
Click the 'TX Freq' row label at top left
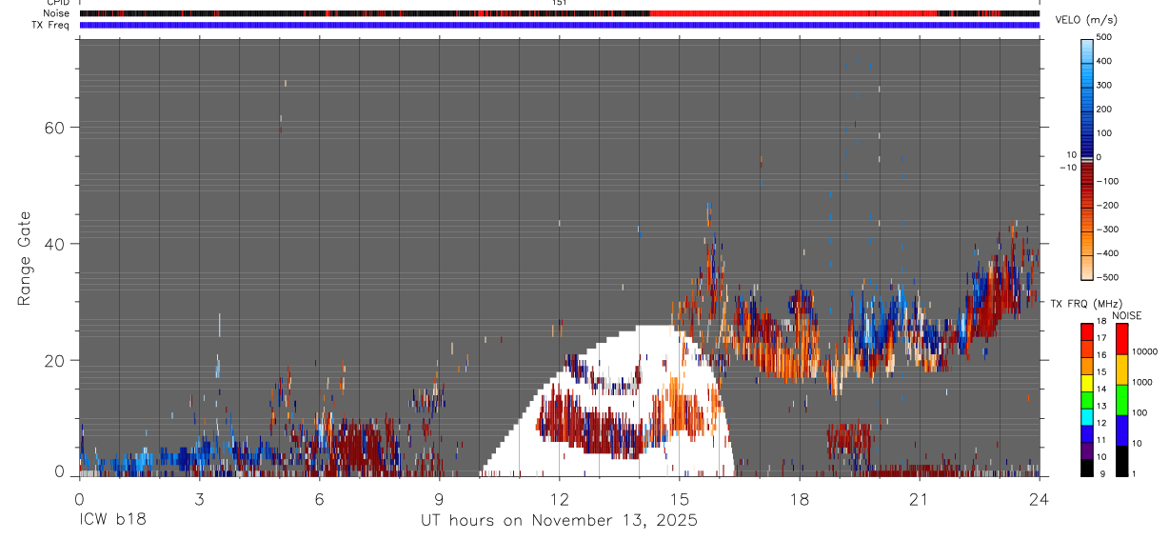(51, 25)
